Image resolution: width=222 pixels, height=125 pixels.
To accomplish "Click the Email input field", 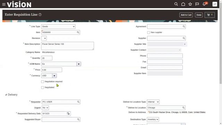I will point(165,68).
